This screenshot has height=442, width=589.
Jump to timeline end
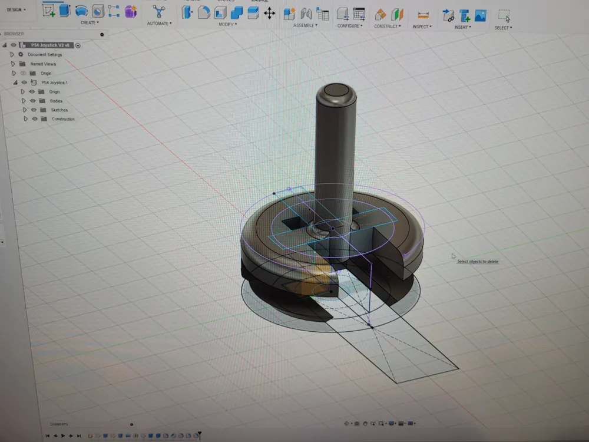tap(79, 436)
